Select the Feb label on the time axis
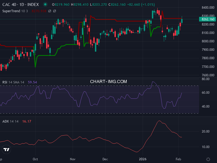The height and width of the screenshot is (163, 217). pos(178,159)
